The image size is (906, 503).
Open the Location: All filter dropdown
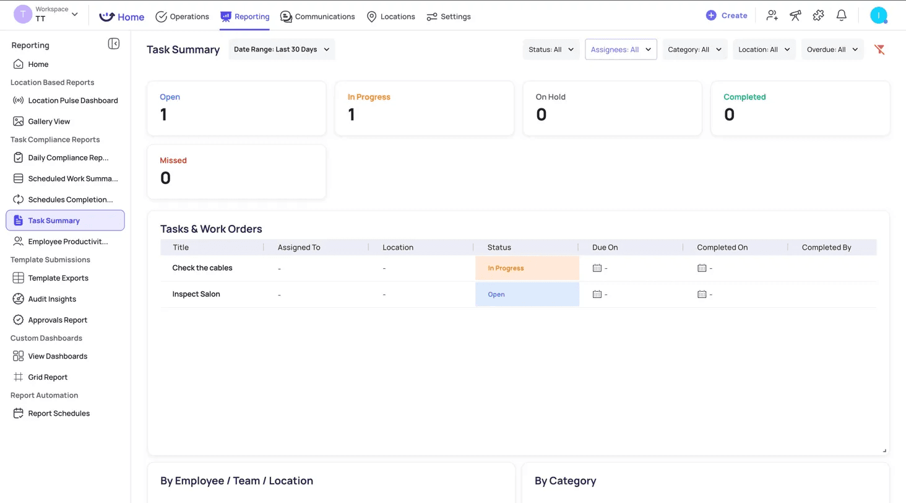[764, 50]
